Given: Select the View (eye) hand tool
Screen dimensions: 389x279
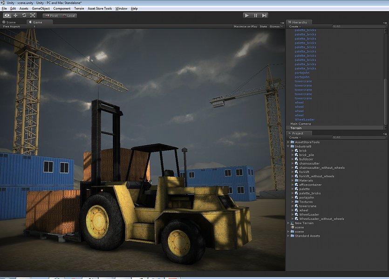Looking at the screenshot, I should point(7,15).
